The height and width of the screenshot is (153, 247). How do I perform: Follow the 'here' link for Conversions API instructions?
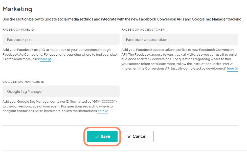tap(230, 69)
